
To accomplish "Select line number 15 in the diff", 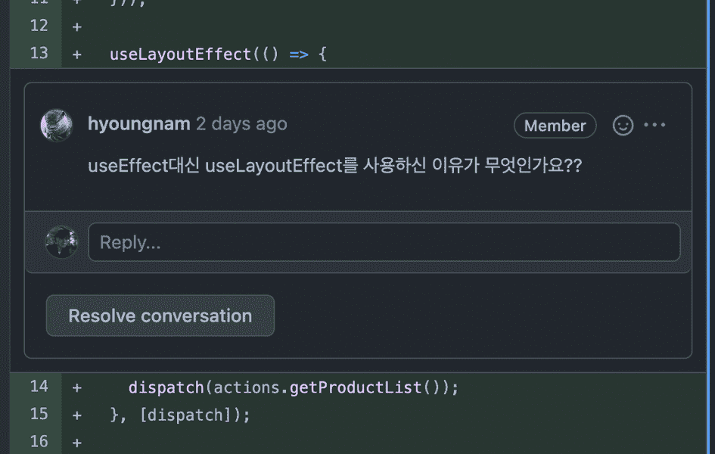I will (39, 413).
